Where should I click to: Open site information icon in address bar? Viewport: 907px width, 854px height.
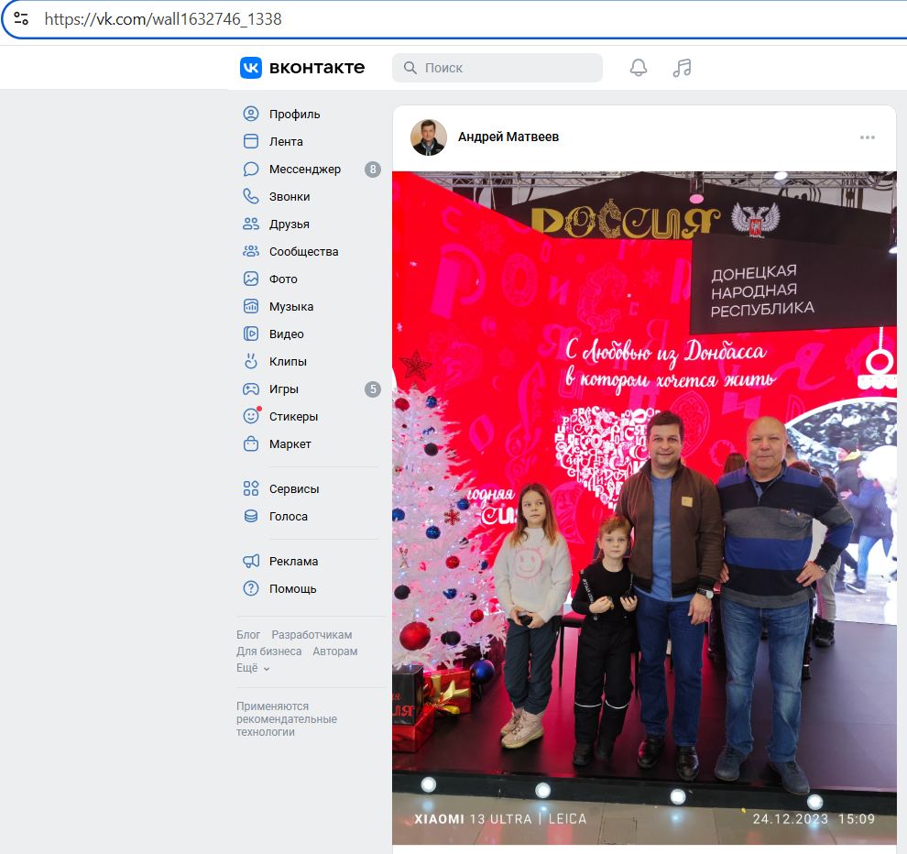tap(21, 18)
